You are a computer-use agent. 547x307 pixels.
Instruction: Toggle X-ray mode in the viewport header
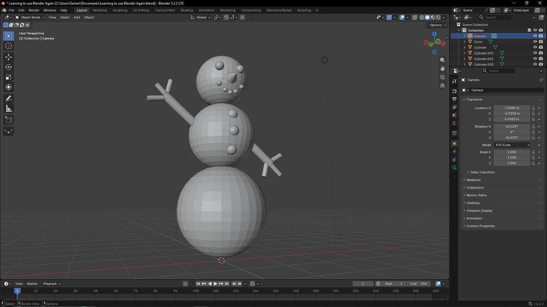[415, 17]
